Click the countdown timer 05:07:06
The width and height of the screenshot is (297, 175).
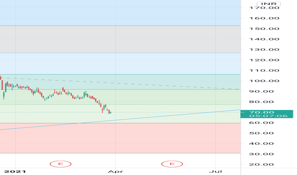[x=268, y=116]
